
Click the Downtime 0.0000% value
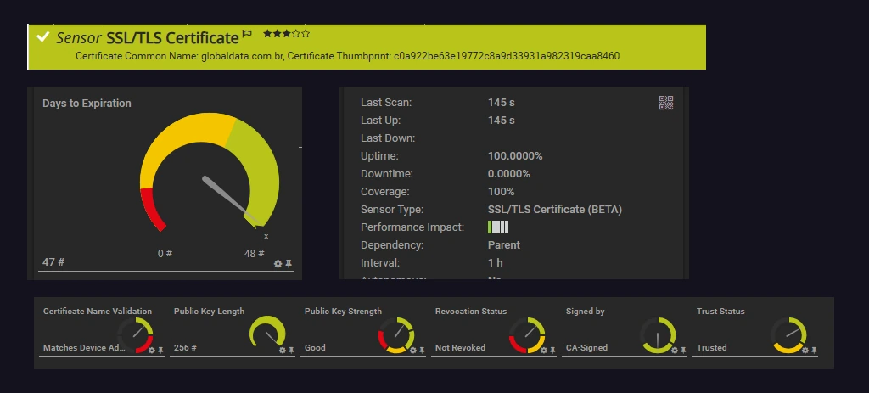click(x=509, y=173)
